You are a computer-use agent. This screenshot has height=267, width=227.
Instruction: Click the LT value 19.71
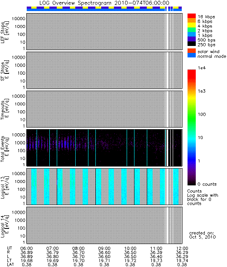(x=104, y=260)
